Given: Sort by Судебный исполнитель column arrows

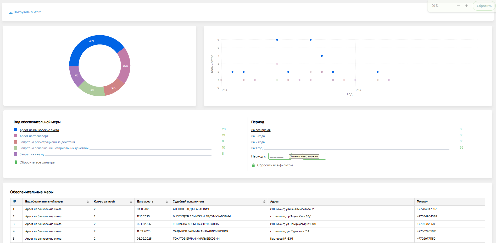Looking at the screenshot, I should click(x=264, y=202).
